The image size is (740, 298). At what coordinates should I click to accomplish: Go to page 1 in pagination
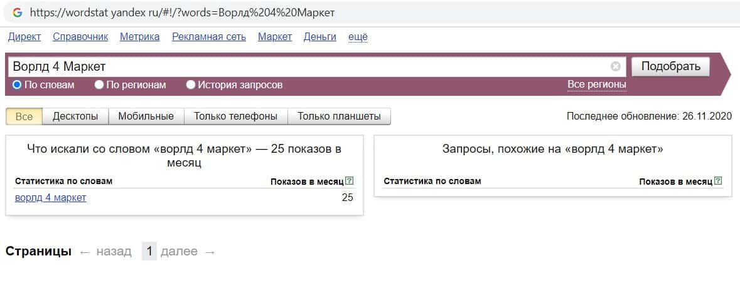(149, 252)
